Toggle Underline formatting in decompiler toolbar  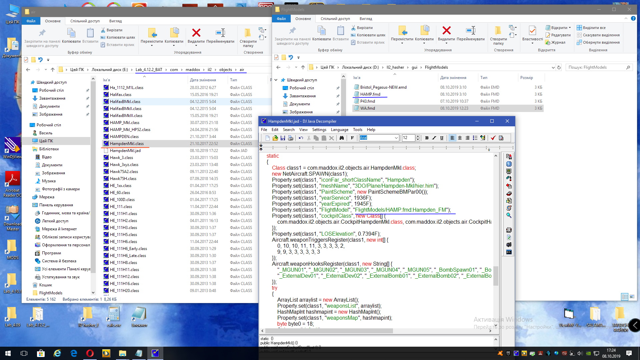442,138
